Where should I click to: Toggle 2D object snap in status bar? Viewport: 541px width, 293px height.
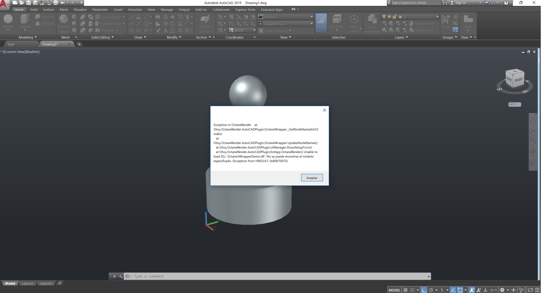pos(460,290)
